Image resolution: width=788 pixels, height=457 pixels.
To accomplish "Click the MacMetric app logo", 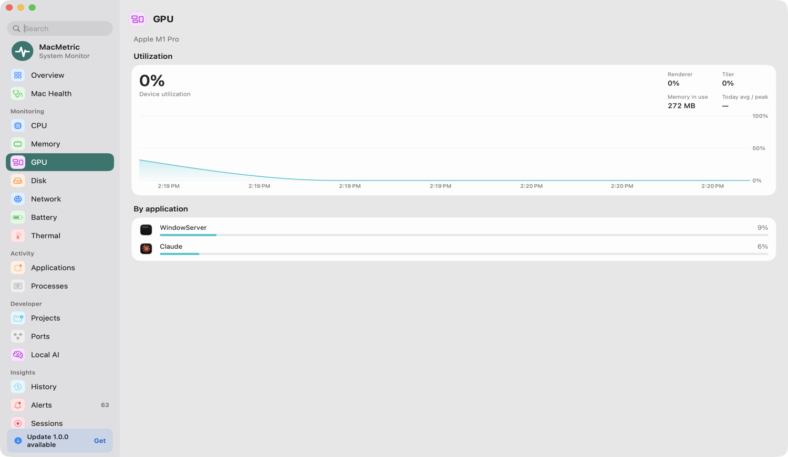I will point(23,51).
